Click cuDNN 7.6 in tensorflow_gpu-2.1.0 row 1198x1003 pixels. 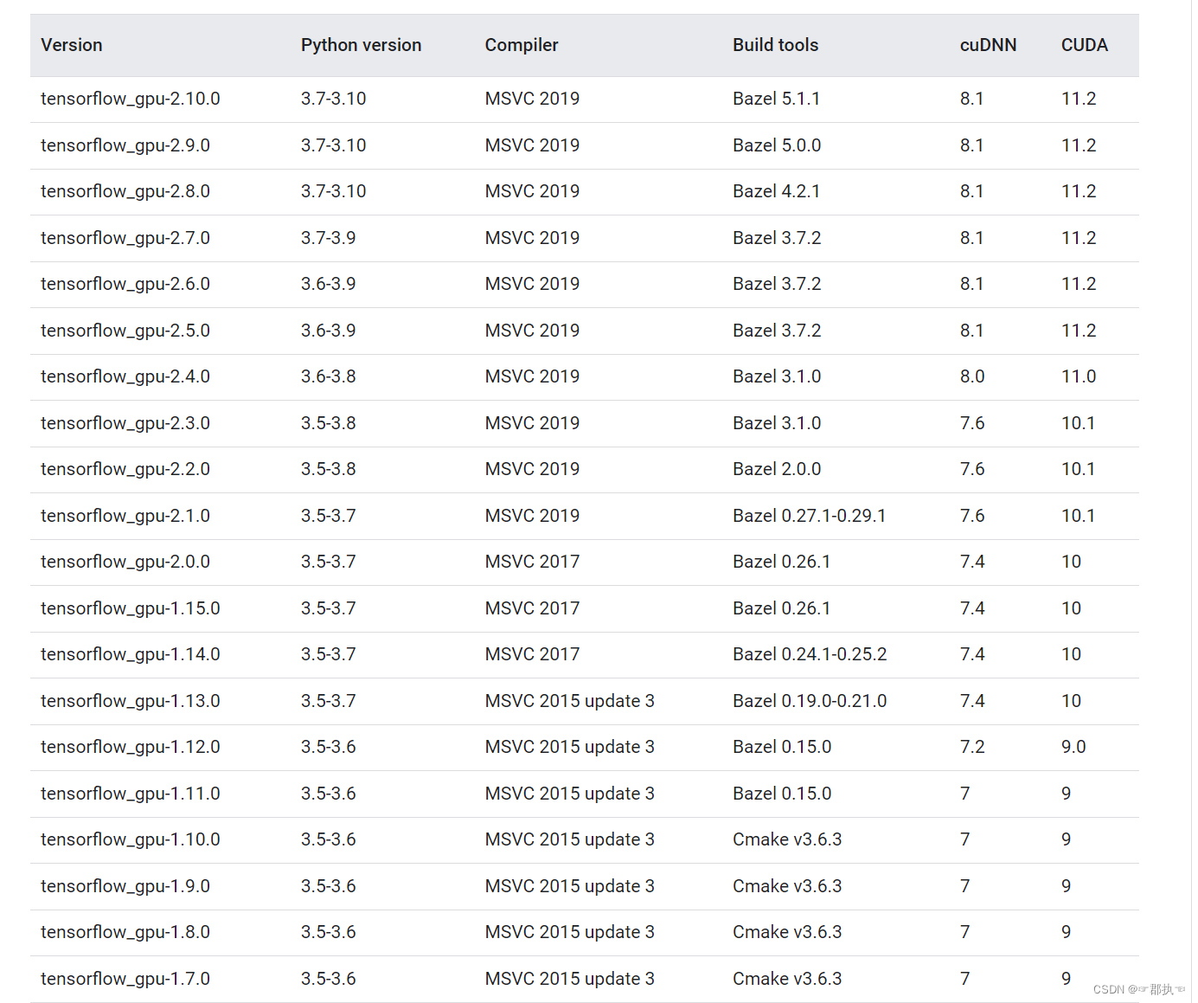tap(972, 516)
